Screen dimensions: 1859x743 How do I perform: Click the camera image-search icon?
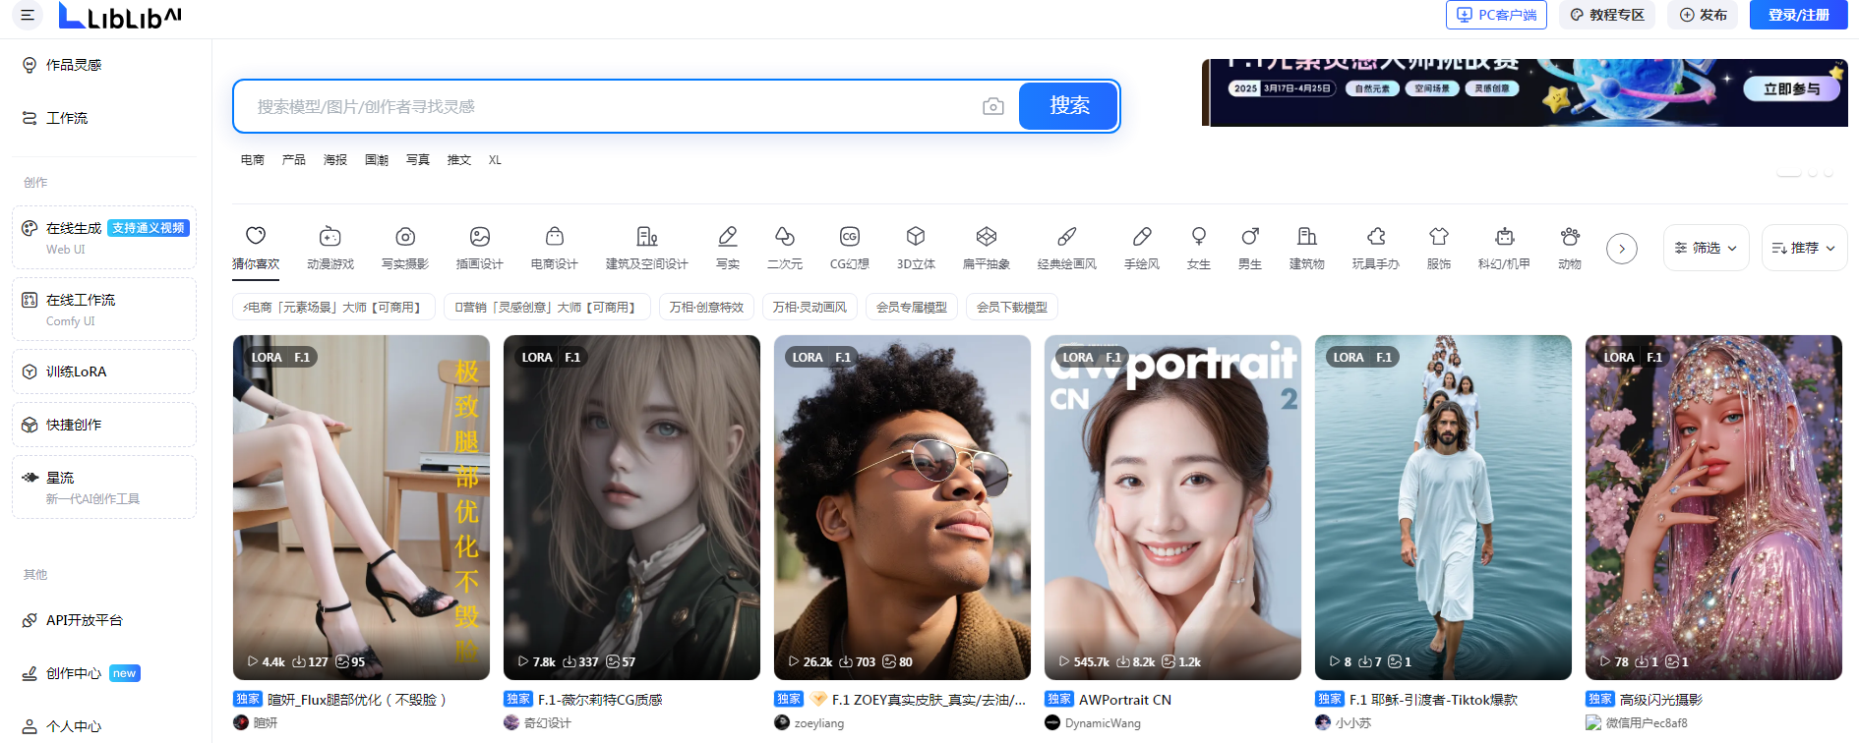993,106
